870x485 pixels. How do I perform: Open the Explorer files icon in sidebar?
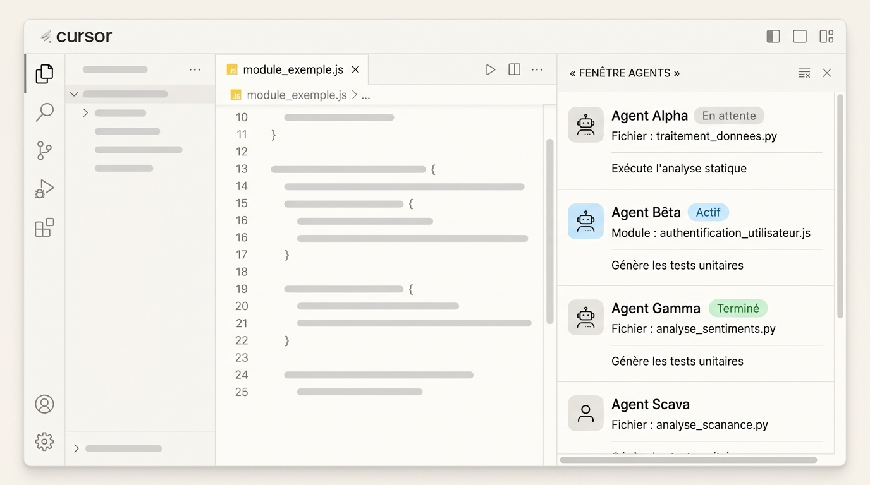44,74
